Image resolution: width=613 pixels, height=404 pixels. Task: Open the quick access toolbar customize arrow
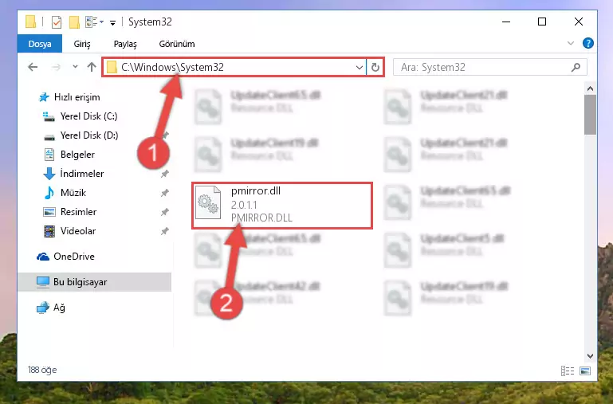coord(112,23)
